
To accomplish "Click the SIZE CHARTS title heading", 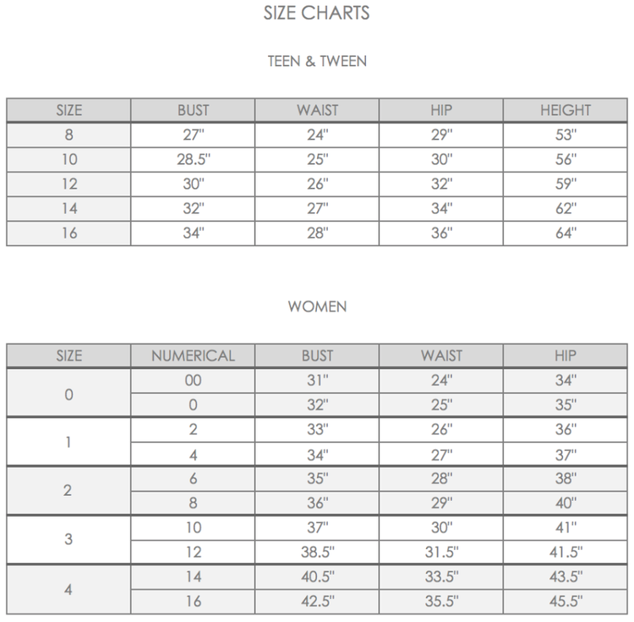I will point(317,13).
